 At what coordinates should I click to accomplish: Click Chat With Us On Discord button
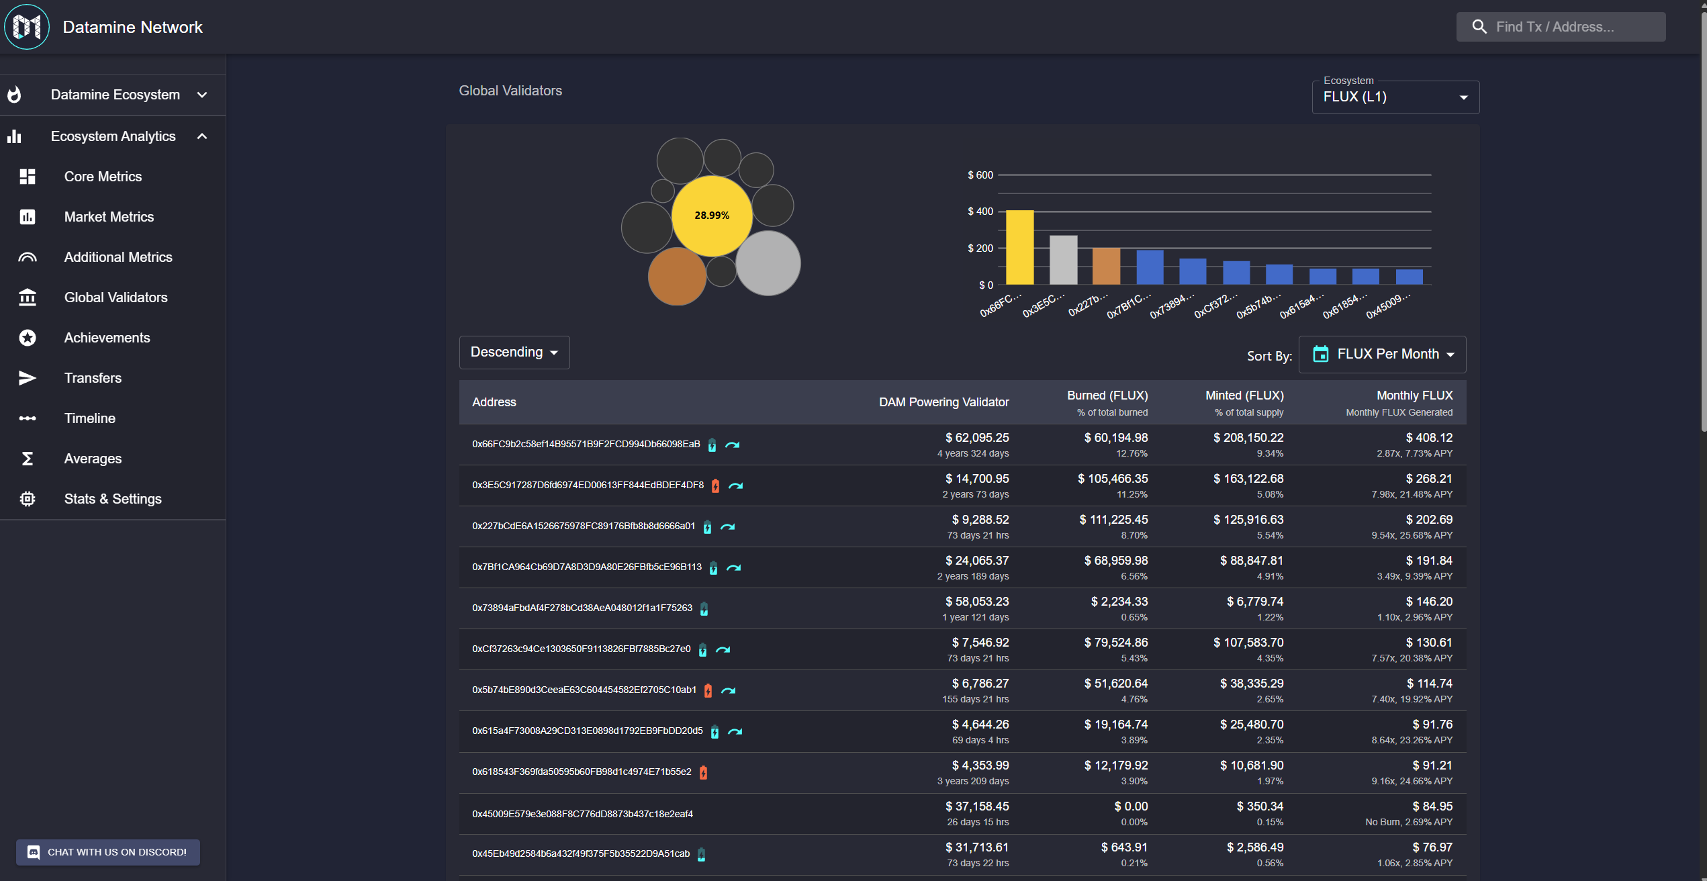point(108,852)
